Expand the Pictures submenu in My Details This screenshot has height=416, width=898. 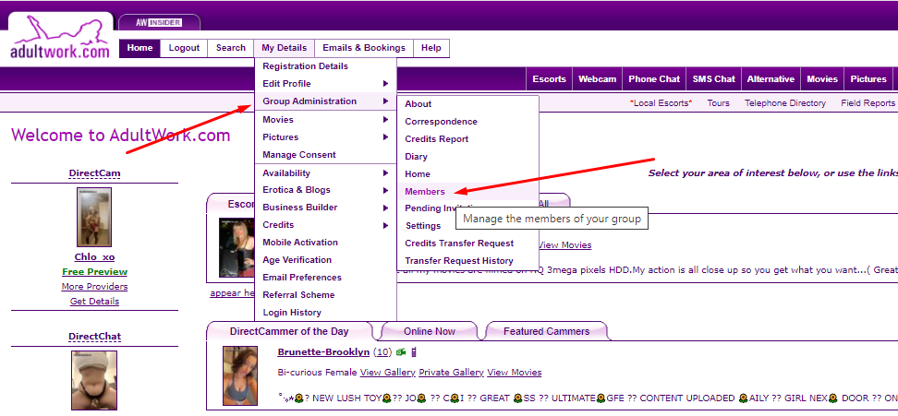tap(325, 137)
